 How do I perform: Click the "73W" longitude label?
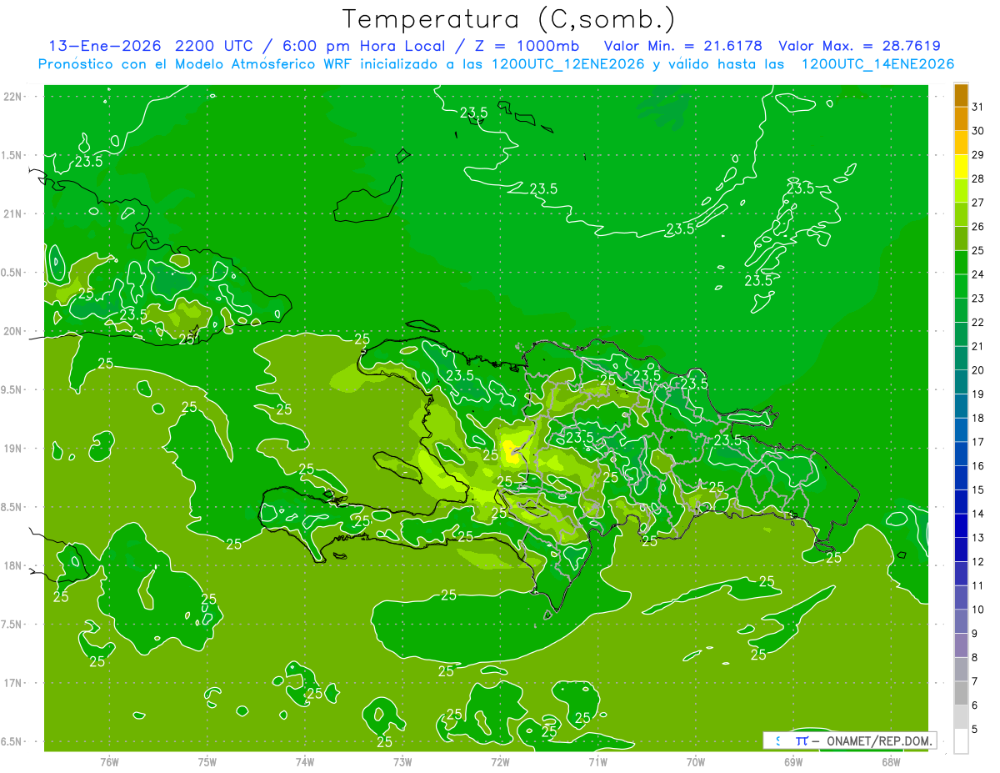click(402, 761)
